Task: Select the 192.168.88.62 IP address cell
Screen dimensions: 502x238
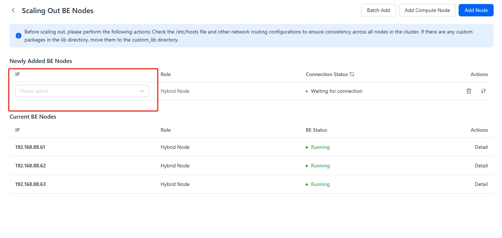Action: click(x=31, y=166)
